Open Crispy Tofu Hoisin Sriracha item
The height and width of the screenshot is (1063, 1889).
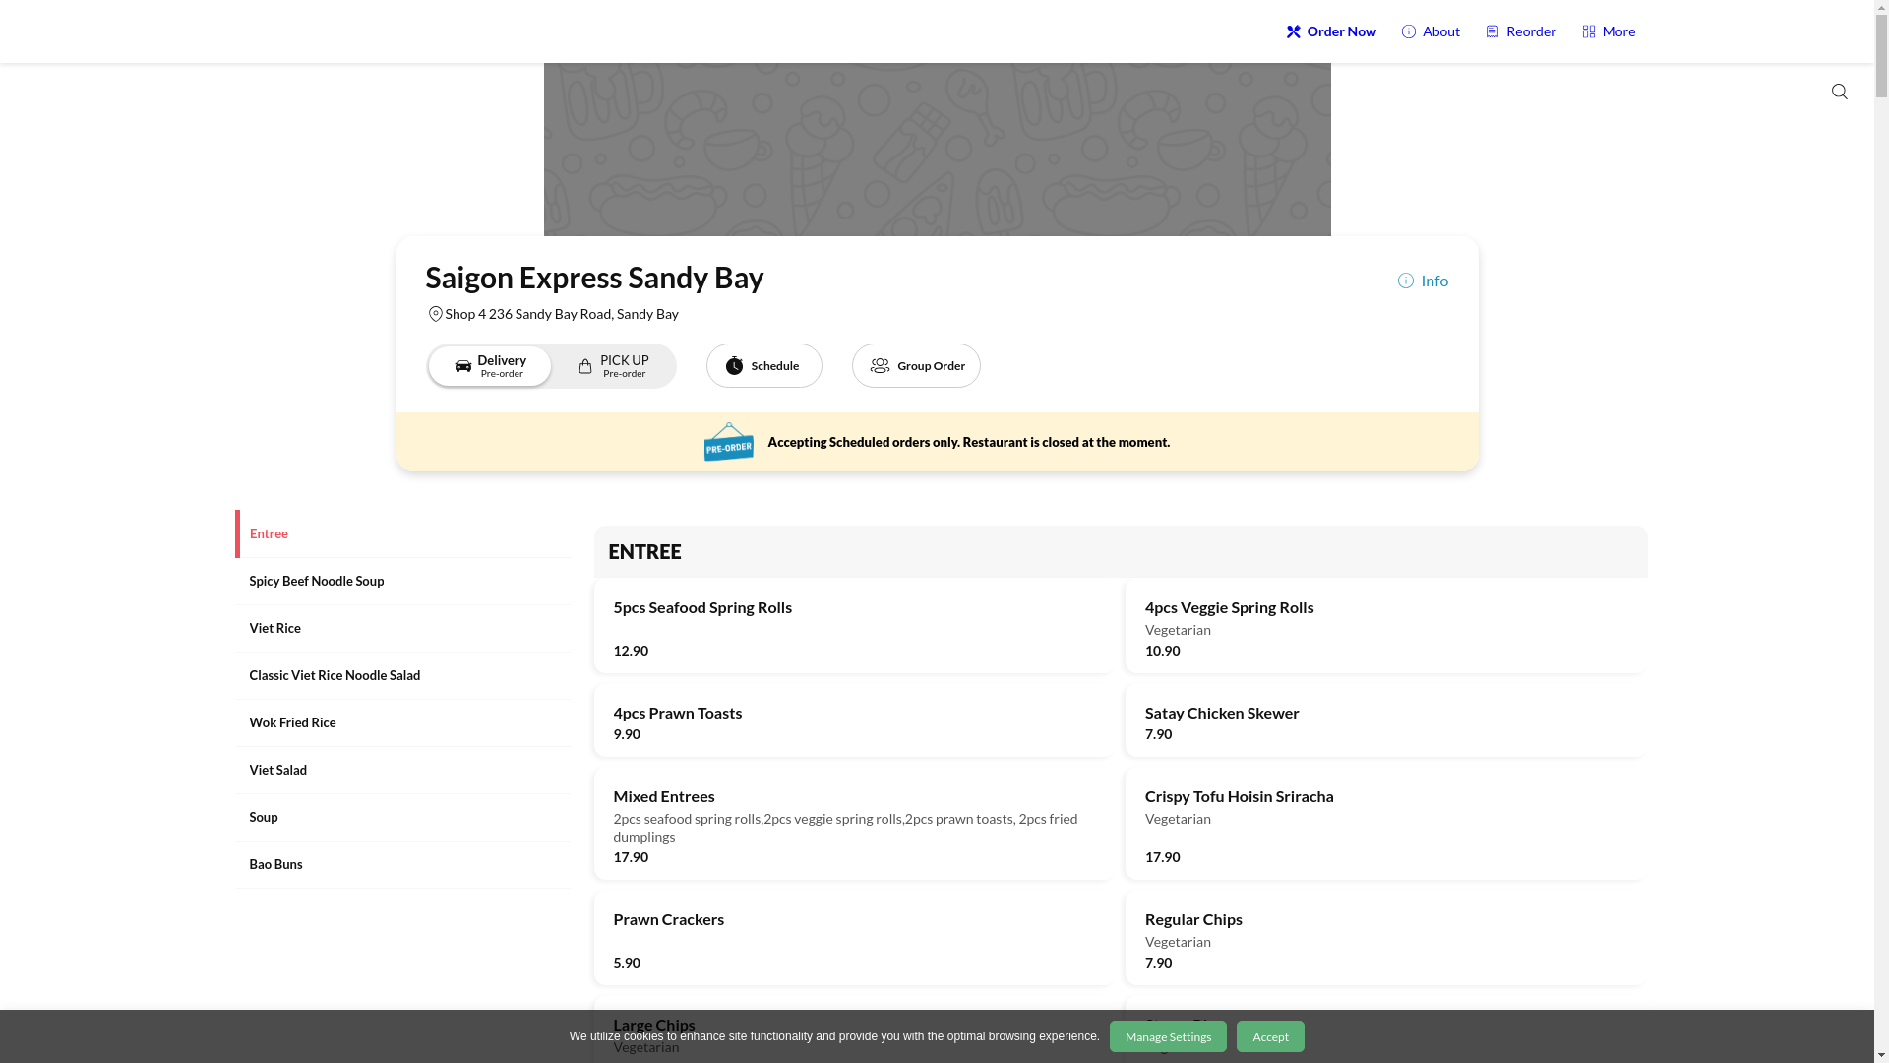(x=1385, y=824)
